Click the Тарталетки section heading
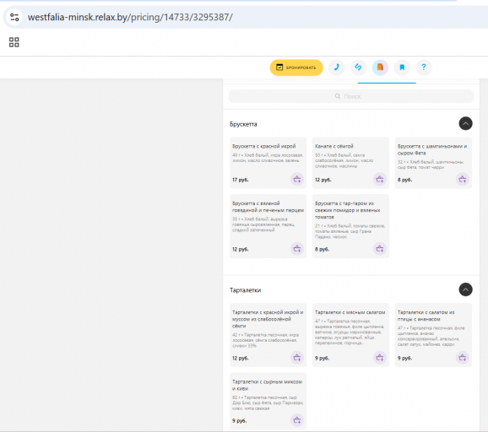The width and height of the screenshot is (488, 432). click(245, 290)
